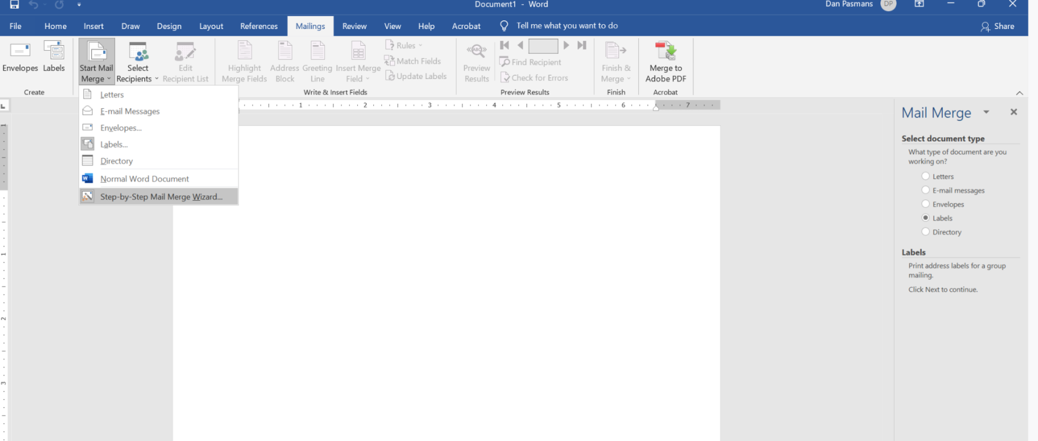Viewport: 1038px width, 441px height.
Task: Select Labels... in dropdown menu
Action: coord(159,144)
